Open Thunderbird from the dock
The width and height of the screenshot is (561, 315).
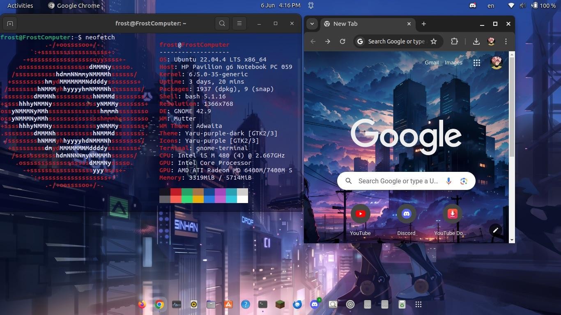click(297, 304)
